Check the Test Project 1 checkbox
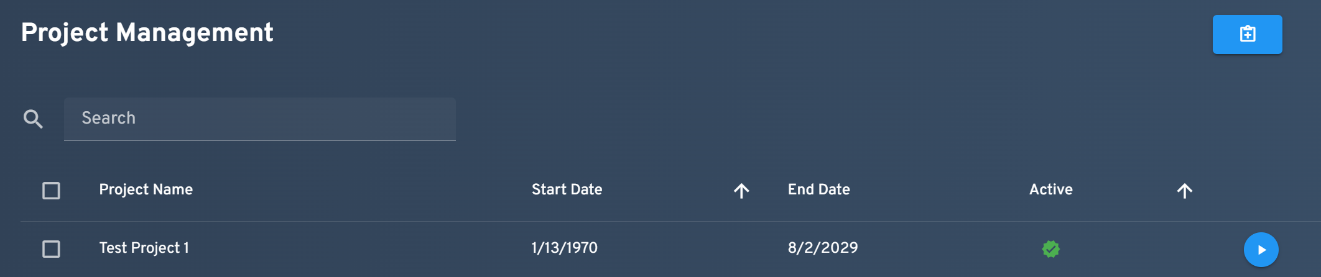The image size is (1321, 277). 51,249
